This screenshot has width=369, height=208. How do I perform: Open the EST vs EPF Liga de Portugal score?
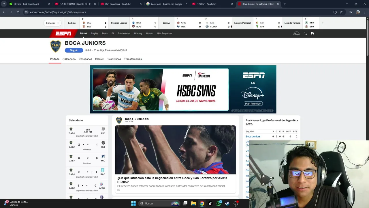point(268,23)
